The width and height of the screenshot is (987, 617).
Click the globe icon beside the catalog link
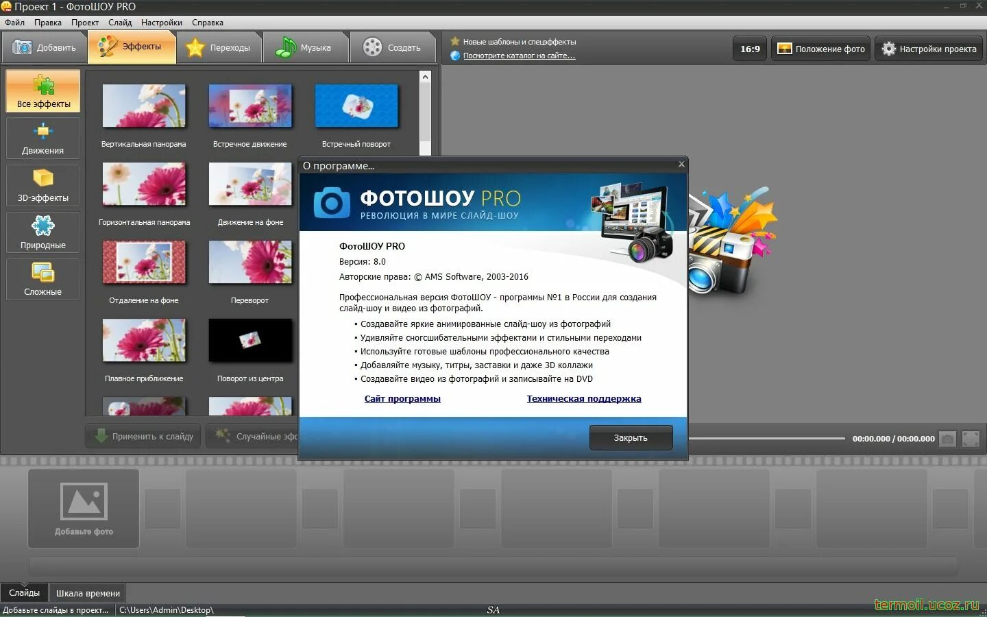(x=455, y=56)
